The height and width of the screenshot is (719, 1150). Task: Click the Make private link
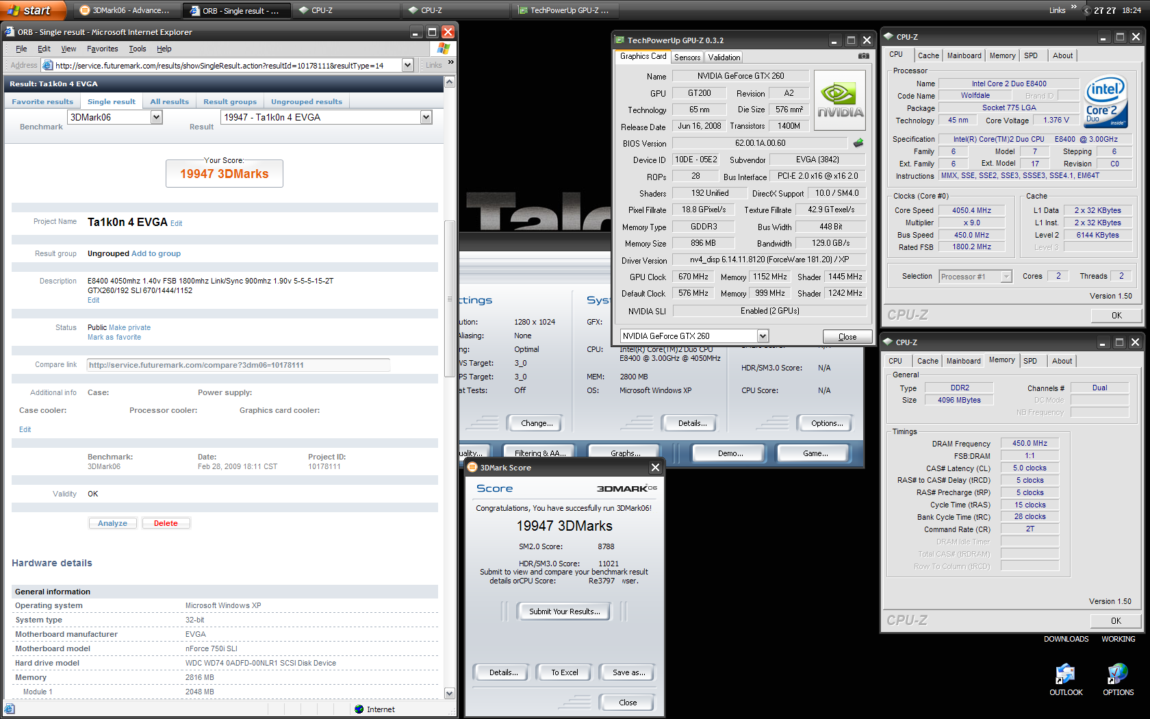pyautogui.click(x=129, y=327)
